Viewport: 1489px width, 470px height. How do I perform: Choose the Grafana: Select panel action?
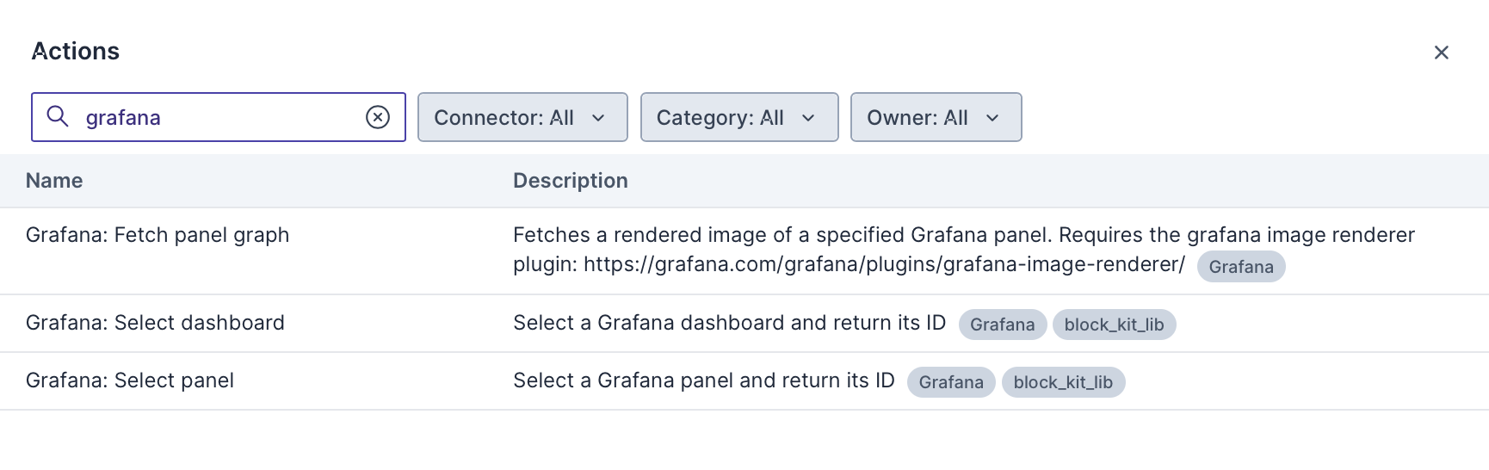(130, 380)
